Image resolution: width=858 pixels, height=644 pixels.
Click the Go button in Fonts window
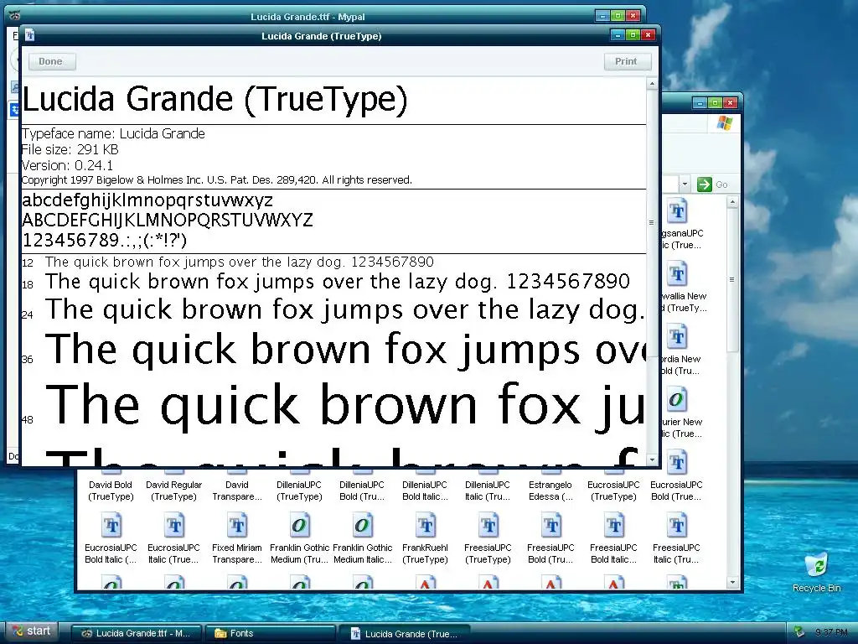pos(712,184)
